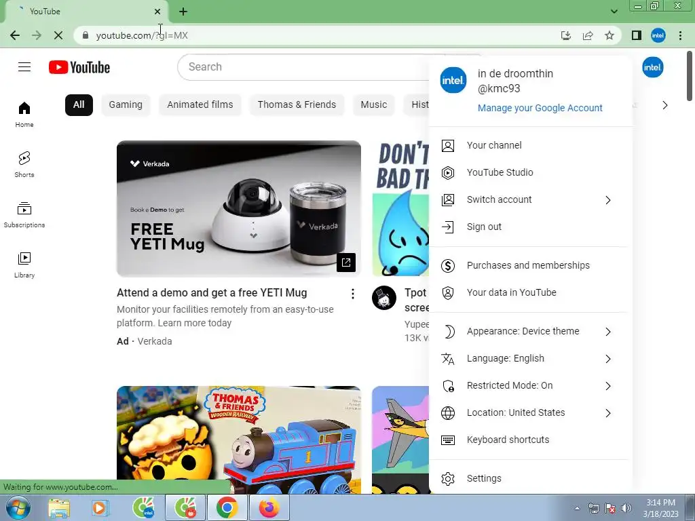Open Purchases and memberships
Screen dimensions: 695x521
[528, 265]
